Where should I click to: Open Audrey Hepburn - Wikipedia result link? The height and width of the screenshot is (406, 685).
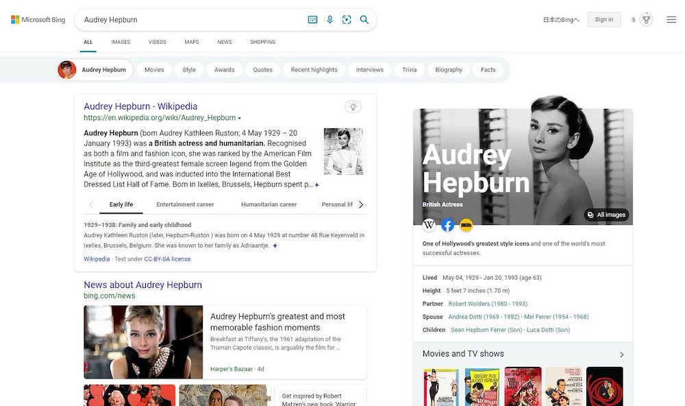(x=140, y=106)
